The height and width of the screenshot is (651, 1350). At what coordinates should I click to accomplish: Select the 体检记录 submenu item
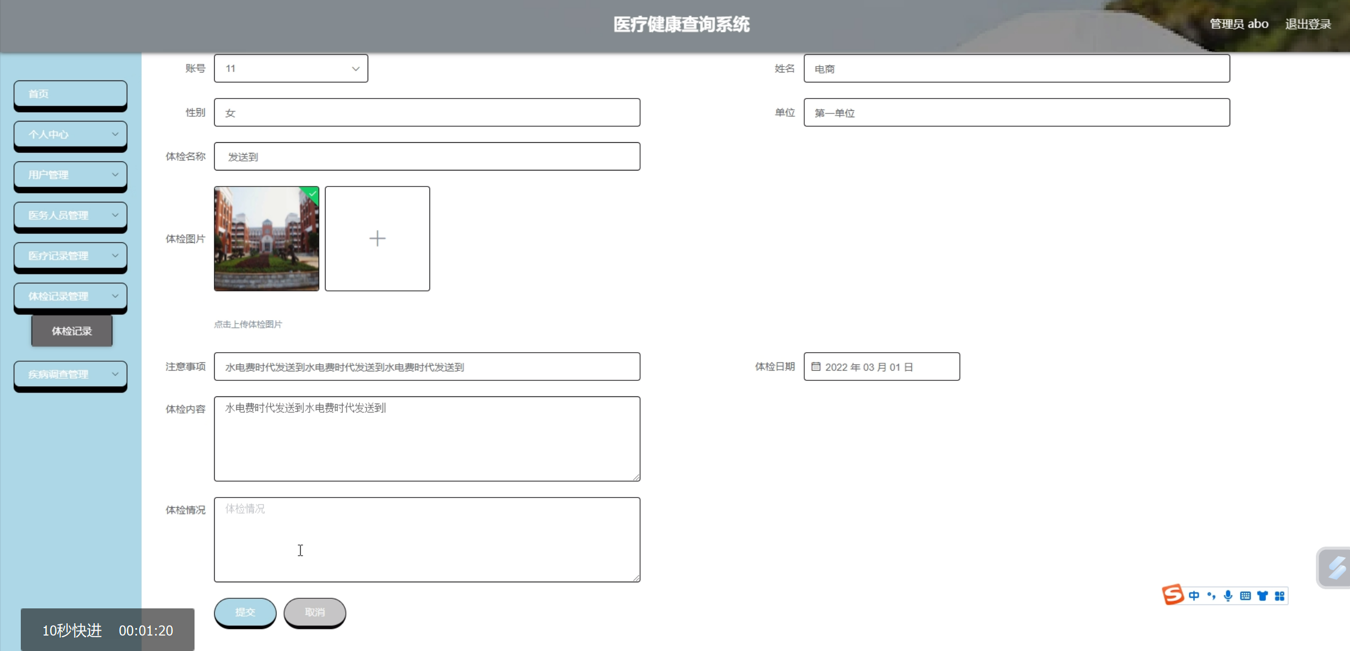click(x=71, y=331)
